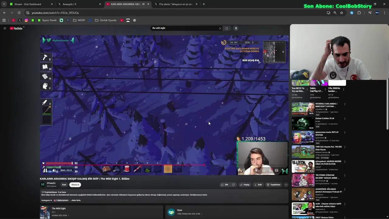Bookmark this page with the star icon

click(342, 13)
